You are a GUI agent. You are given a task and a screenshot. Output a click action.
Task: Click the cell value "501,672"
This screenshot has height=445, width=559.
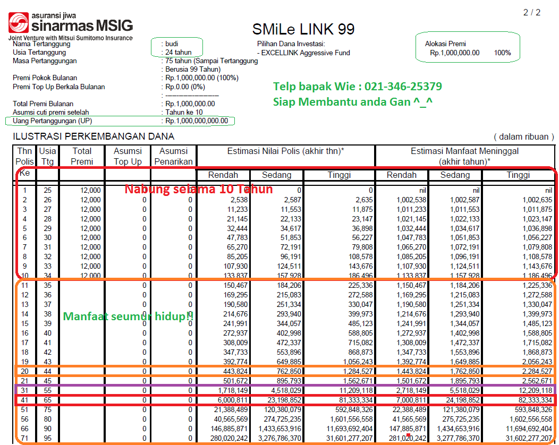[235, 381]
